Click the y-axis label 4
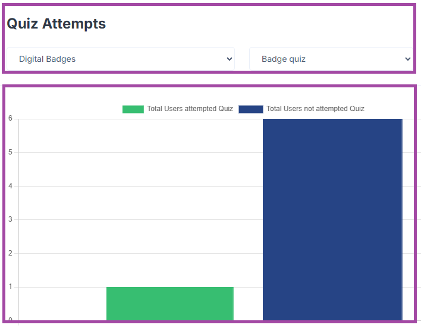Viewport: 421px width, 331px height. pos(10,186)
